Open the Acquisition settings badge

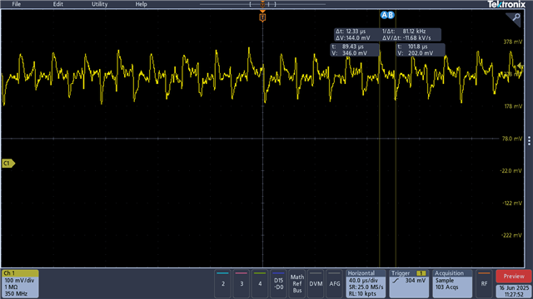tap(452, 283)
